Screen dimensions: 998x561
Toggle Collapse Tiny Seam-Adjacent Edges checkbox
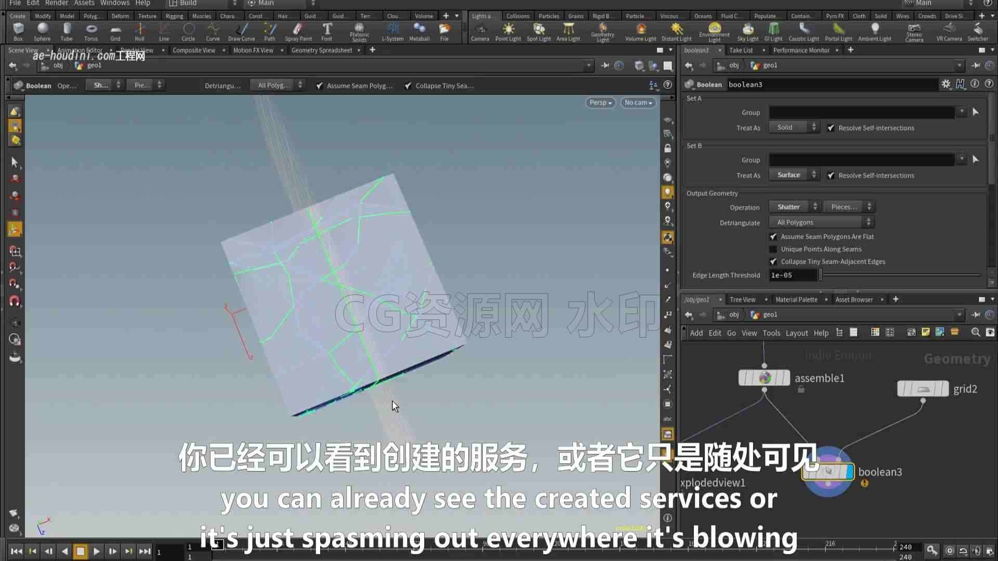pyautogui.click(x=773, y=261)
